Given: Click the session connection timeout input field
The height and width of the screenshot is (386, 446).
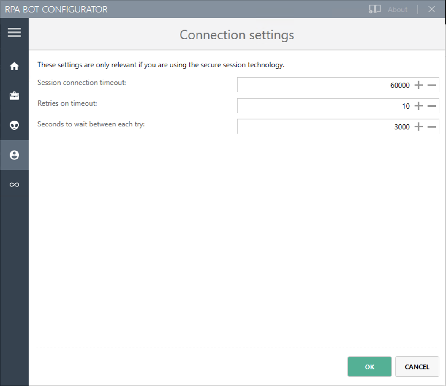Looking at the screenshot, I should pyautogui.click(x=327, y=85).
